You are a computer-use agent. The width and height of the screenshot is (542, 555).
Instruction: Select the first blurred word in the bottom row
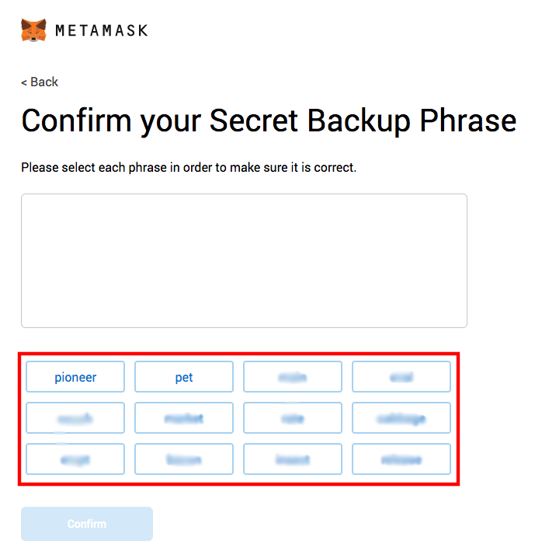[x=75, y=459]
